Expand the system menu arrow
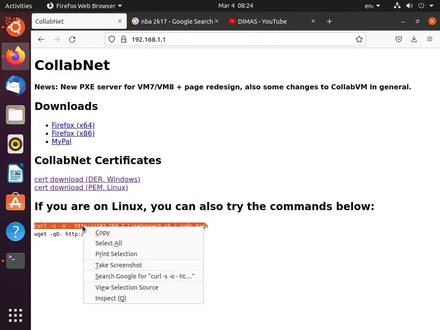 [431, 6]
